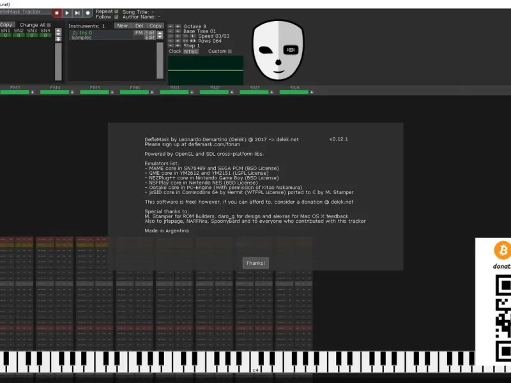Expand the SN4 channel with plus
The width and height of the screenshot is (511, 383).
tap(312, 92)
